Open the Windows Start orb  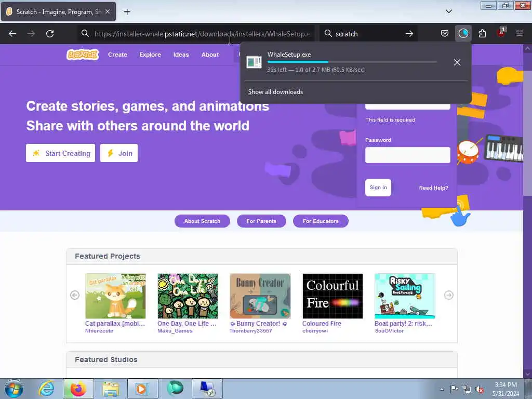tap(14, 389)
